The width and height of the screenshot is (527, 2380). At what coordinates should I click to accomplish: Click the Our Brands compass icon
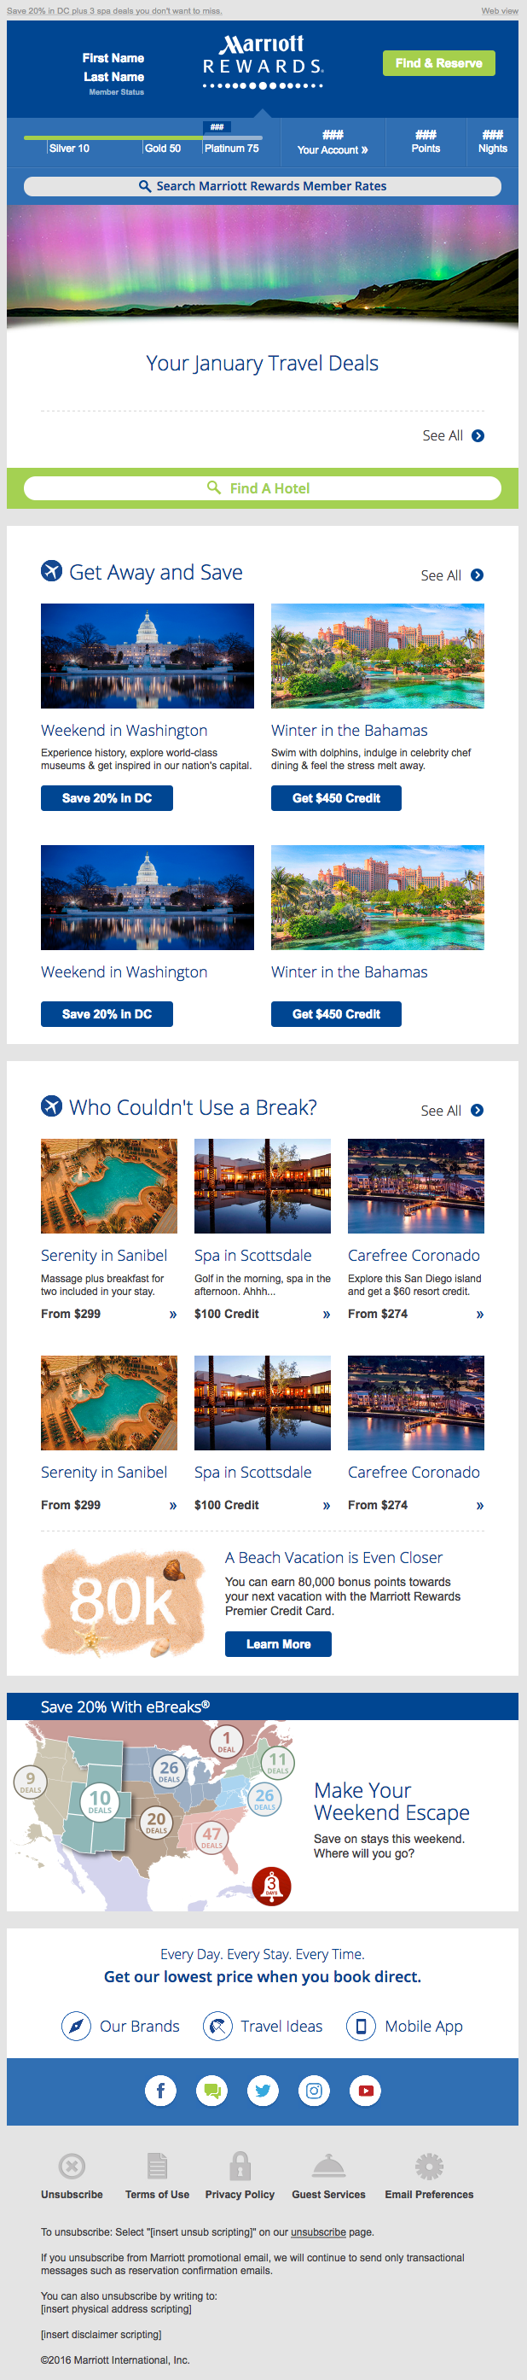click(x=77, y=2026)
